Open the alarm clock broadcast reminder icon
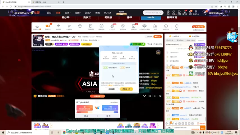 pyautogui.click(x=91, y=26)
